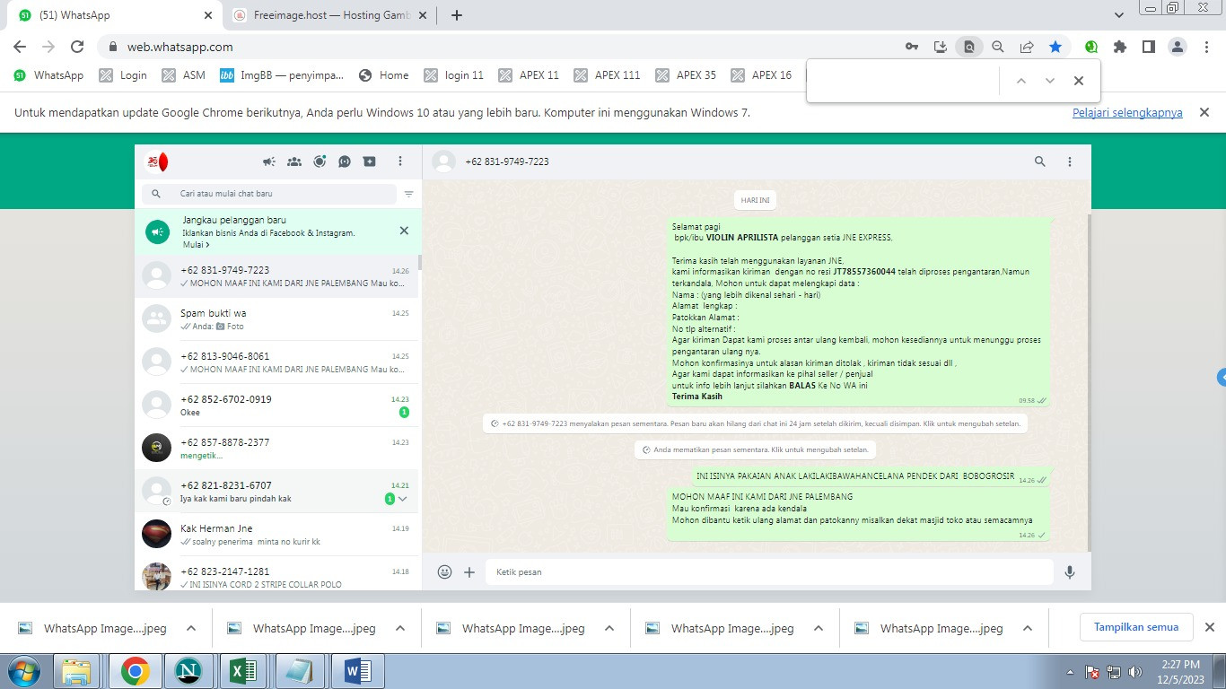Viewport: 1226px width, 689px height.
Task: Open Word from the taskbar
Action: point(356,671)
